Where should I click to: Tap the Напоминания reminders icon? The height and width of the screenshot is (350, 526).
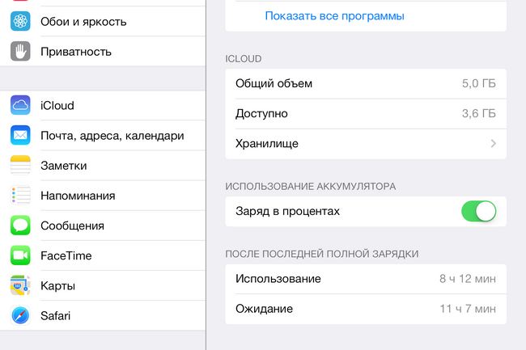click(20, 196)
